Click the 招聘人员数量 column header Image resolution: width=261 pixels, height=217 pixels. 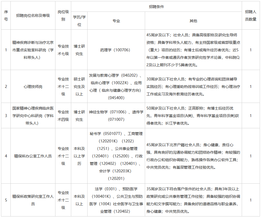(x=251, y=15)
